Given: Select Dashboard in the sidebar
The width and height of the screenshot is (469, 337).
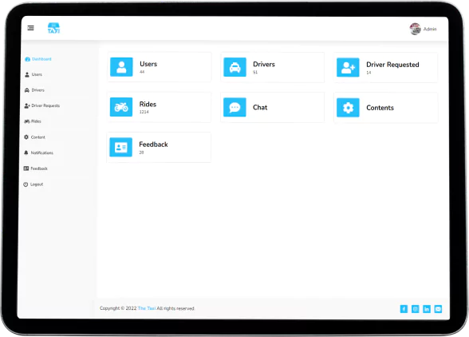Looking at the screenshot, I should pos(38,59).
